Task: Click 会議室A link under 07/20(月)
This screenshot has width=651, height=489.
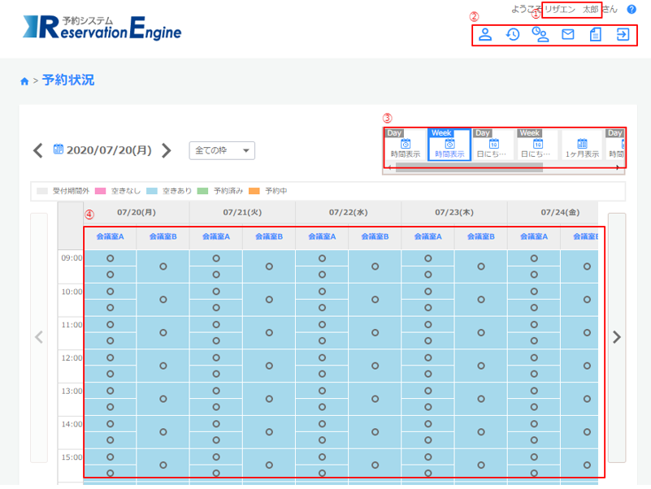Action: click(110, 236)
